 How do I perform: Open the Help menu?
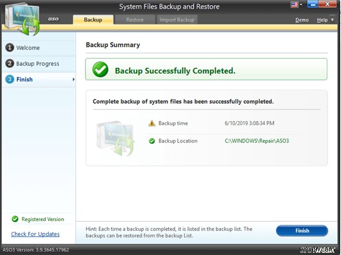[x=322, y=20]
